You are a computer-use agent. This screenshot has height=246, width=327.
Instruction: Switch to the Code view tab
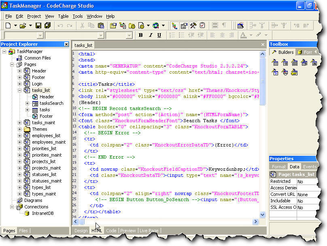(111, 231)
